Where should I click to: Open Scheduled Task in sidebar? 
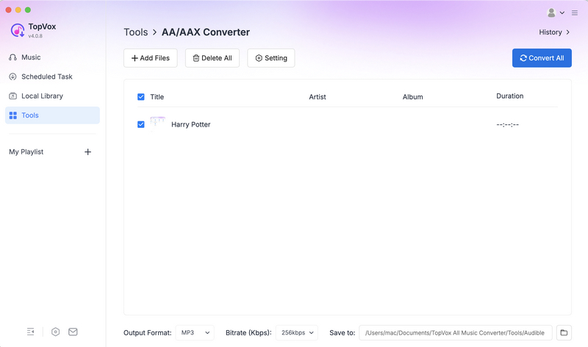coord(52,76)
